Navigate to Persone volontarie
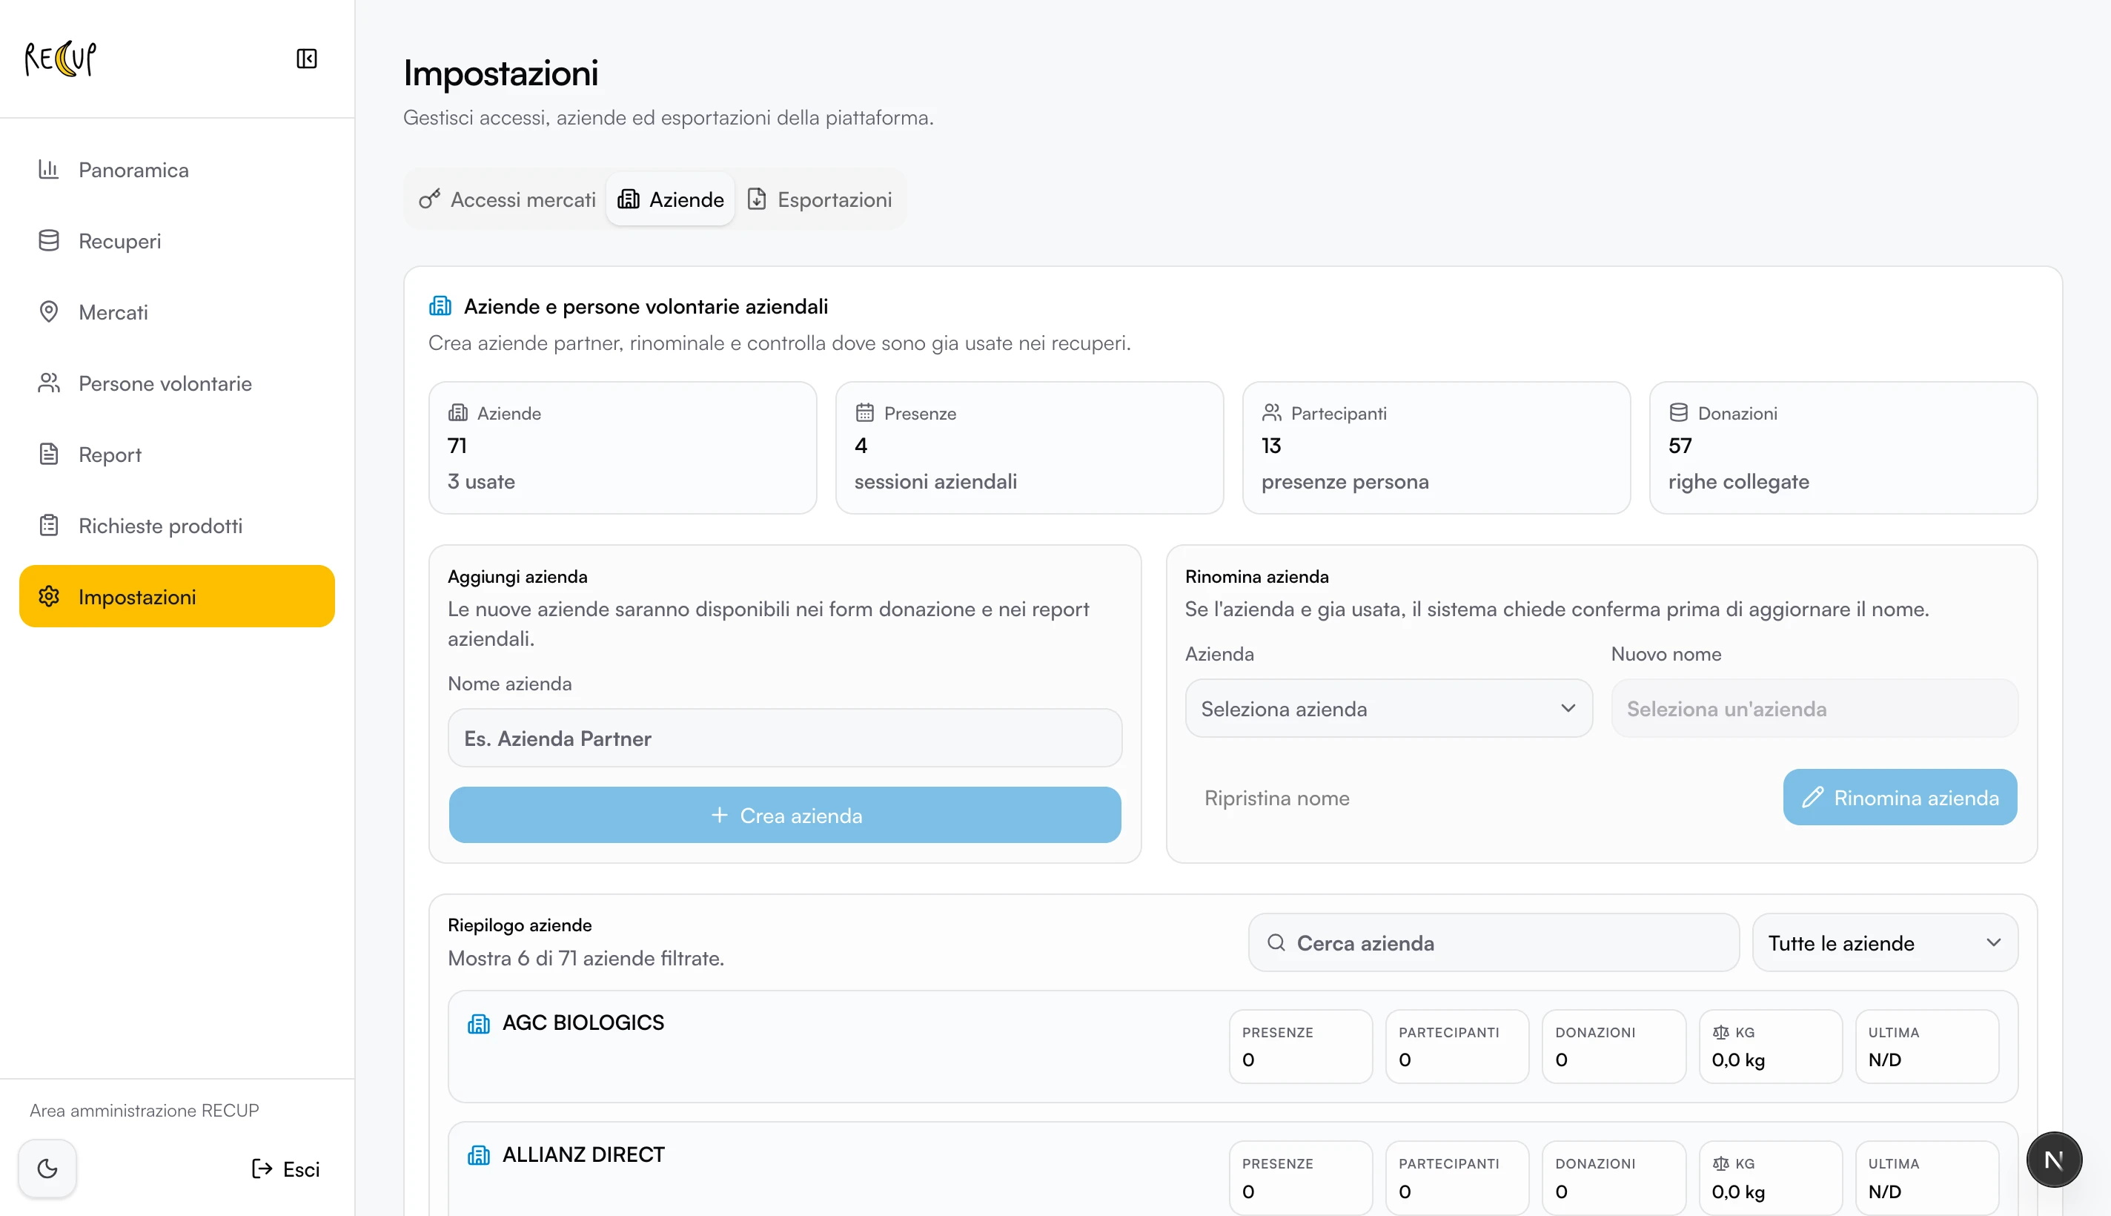 pos(177,383)
